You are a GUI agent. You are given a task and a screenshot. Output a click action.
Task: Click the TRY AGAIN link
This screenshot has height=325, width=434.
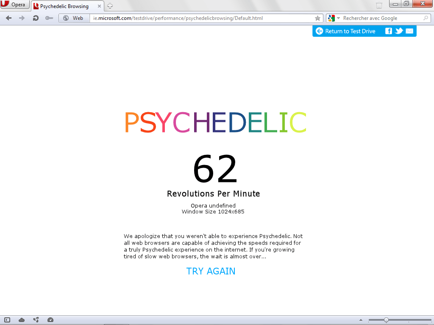tap(211, 271)
